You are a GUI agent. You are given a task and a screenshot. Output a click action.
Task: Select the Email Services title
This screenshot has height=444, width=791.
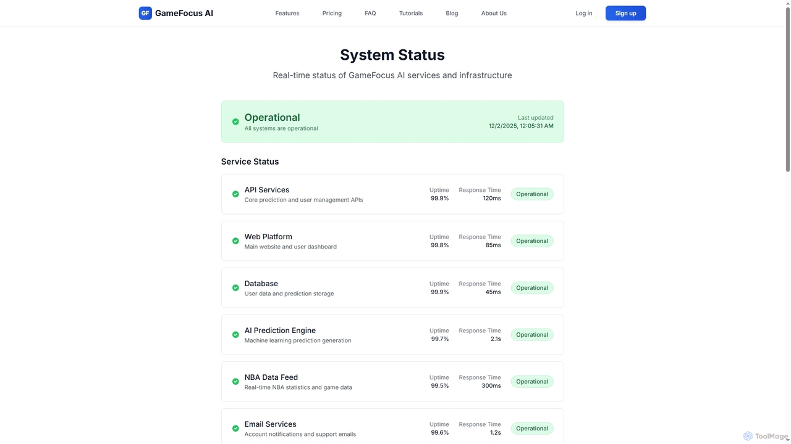[271, 424]
